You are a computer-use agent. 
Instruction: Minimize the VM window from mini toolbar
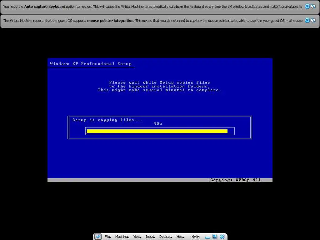click(x=207, y=237)
